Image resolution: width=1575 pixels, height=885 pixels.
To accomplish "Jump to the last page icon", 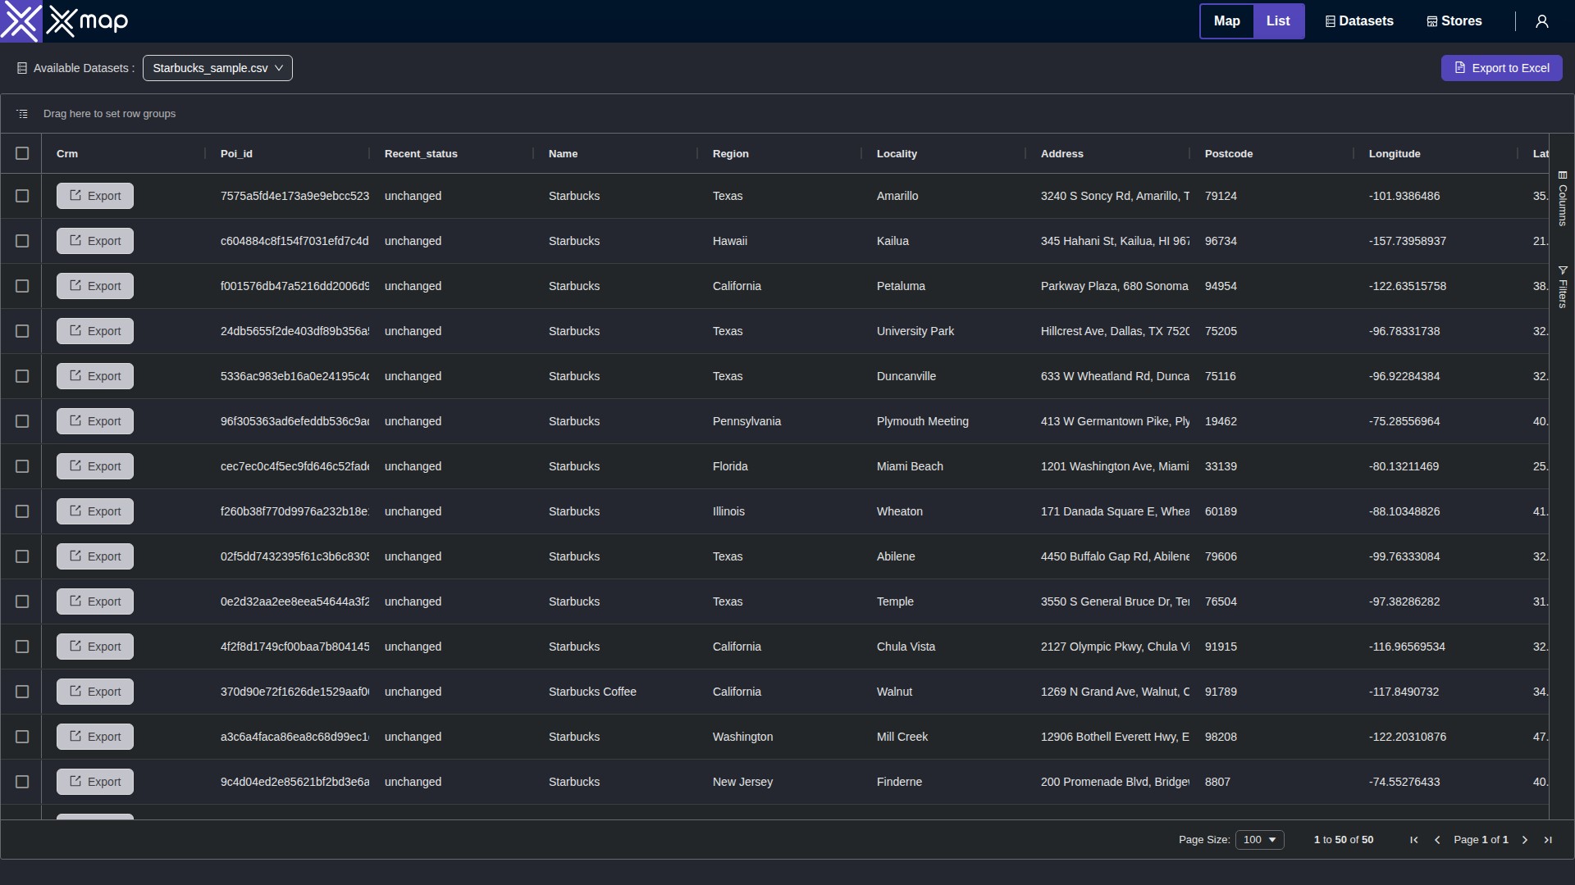I will pos(1547,840).
